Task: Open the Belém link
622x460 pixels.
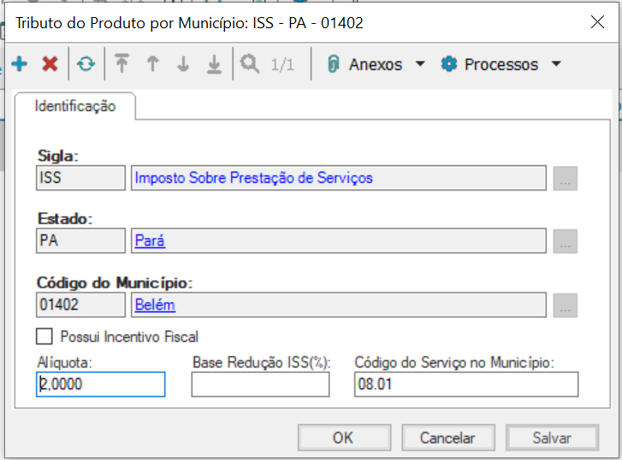Action: tap(155, 305)
